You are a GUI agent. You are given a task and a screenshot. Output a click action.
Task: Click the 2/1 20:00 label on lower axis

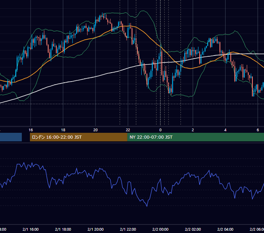(x=96, y=229)
